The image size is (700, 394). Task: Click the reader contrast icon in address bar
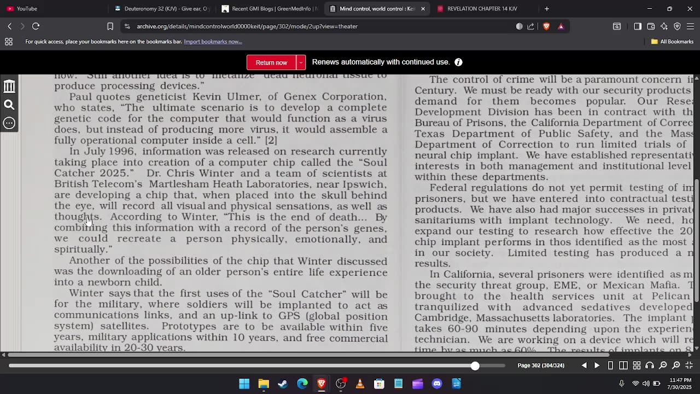(519, 26)
